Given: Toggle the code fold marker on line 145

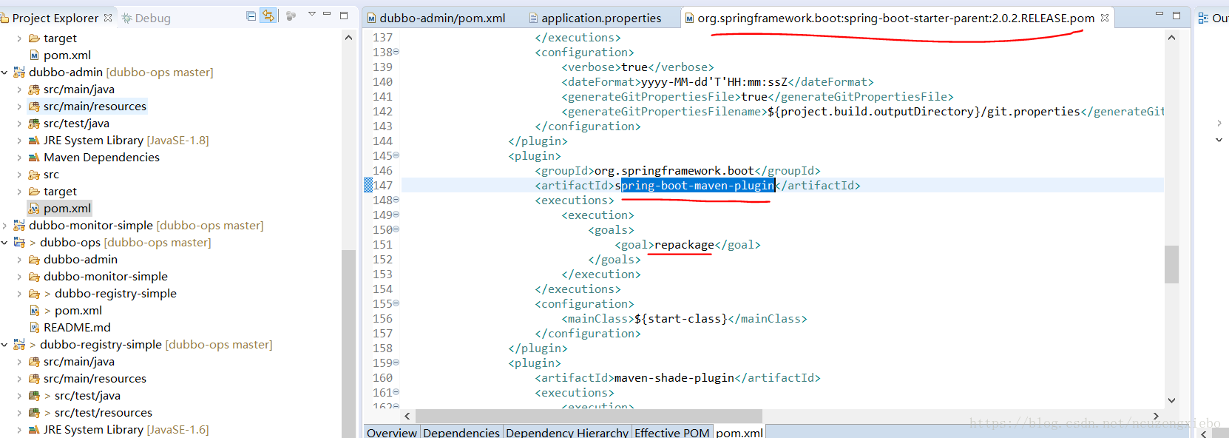Looking at the screenshot, I should (396, 155).
